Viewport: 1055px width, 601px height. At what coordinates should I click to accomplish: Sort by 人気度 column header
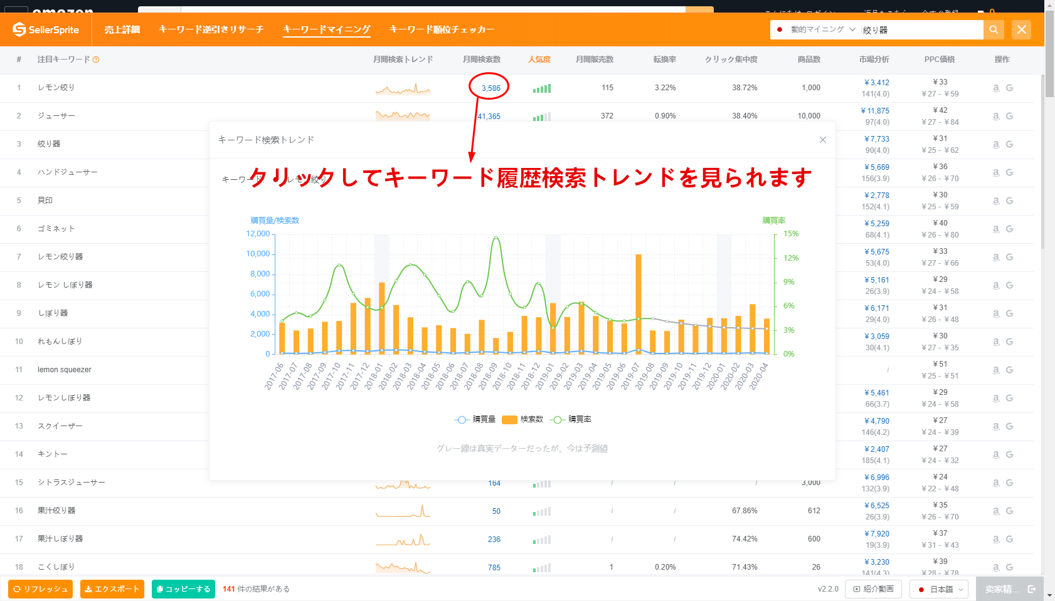[x=539, y=60]
